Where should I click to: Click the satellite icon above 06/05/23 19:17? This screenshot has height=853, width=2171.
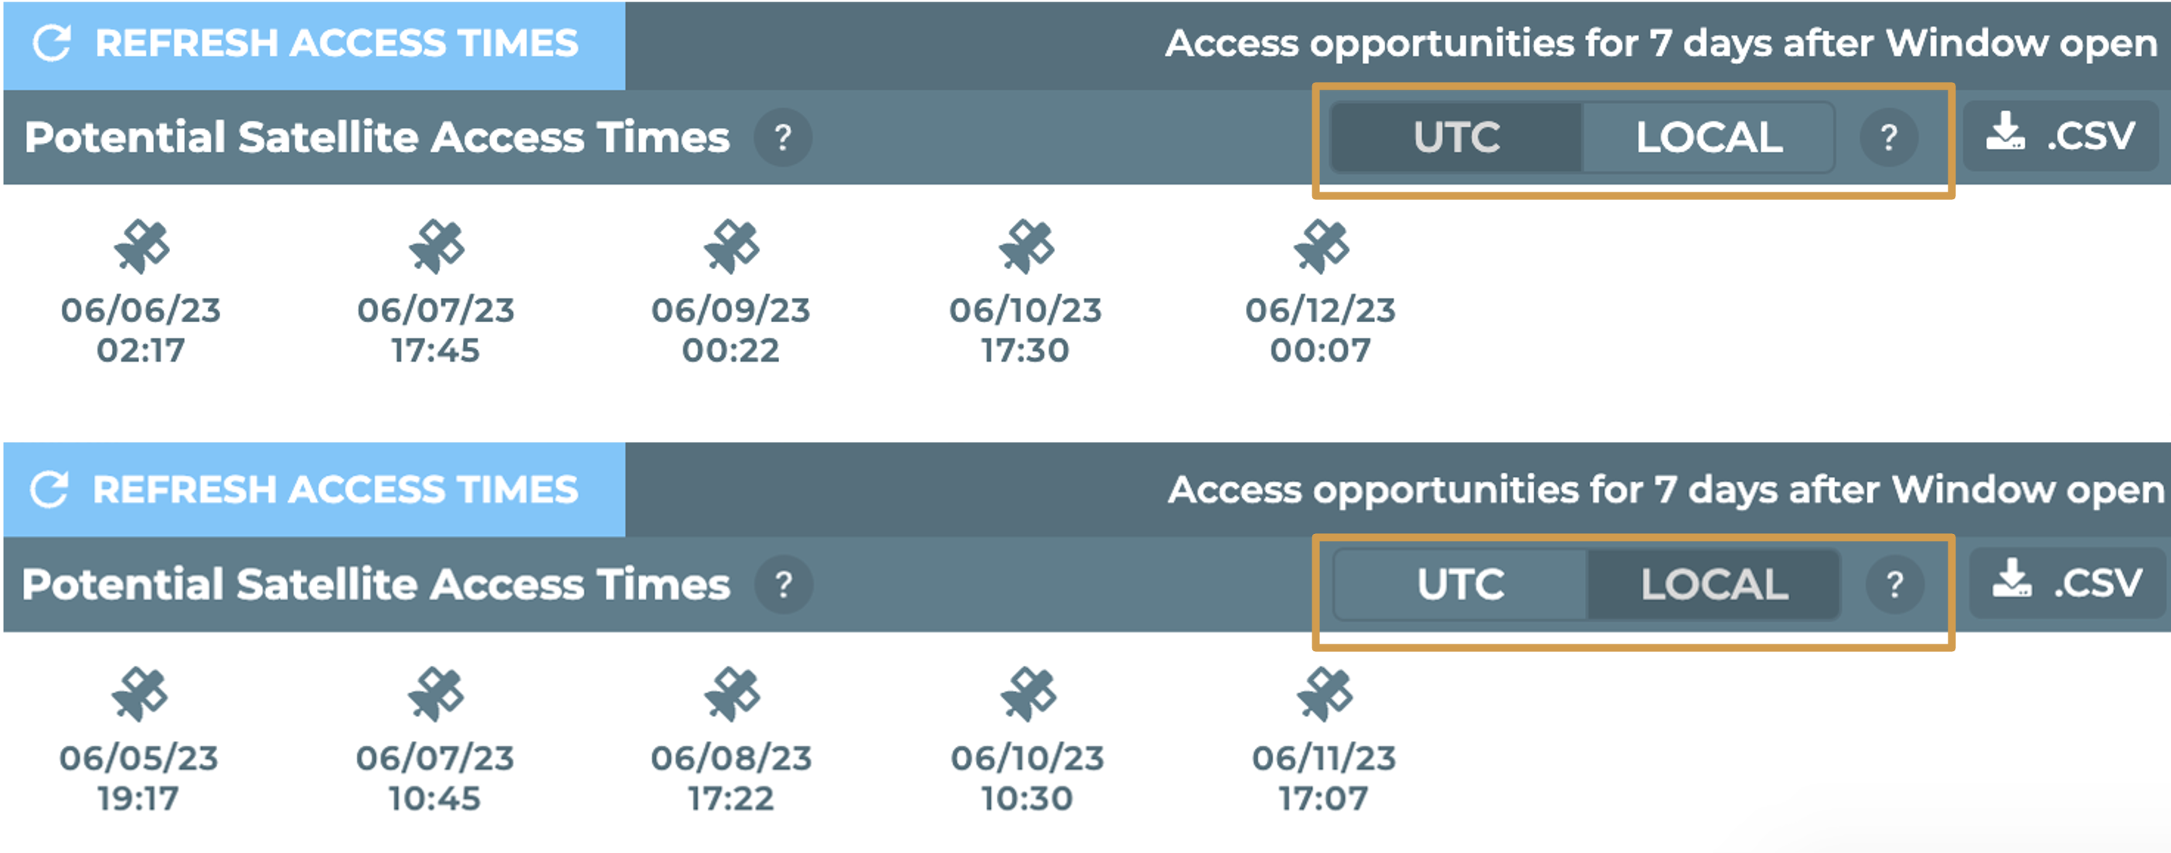pos(140,695)
